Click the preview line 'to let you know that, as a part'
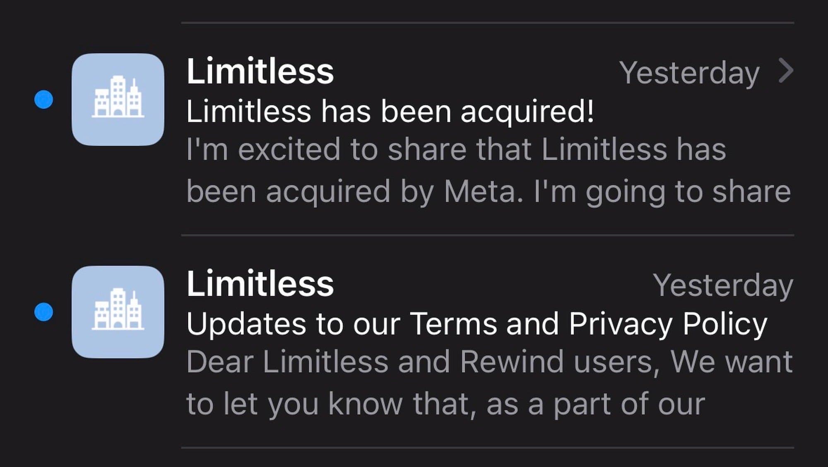This screenshot has height=467, width=828. point(445,404)
